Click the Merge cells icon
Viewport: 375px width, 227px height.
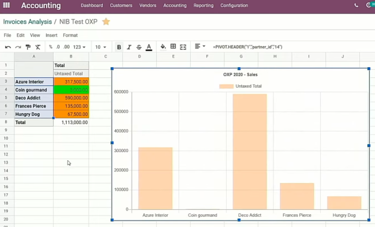(183, 47)
